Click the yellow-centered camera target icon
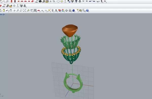The width and height of the screenshot is (152, 99). [x=62, y=1]
